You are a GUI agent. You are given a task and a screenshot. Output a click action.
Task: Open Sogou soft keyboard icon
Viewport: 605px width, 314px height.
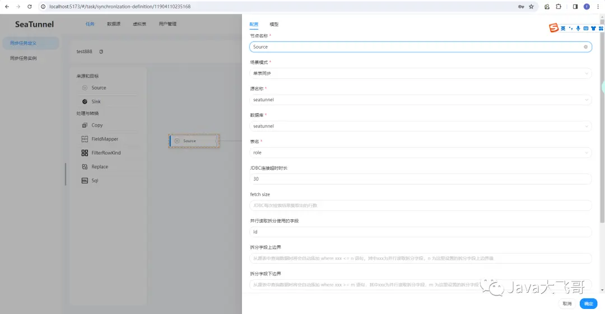(x=586, y=28)
